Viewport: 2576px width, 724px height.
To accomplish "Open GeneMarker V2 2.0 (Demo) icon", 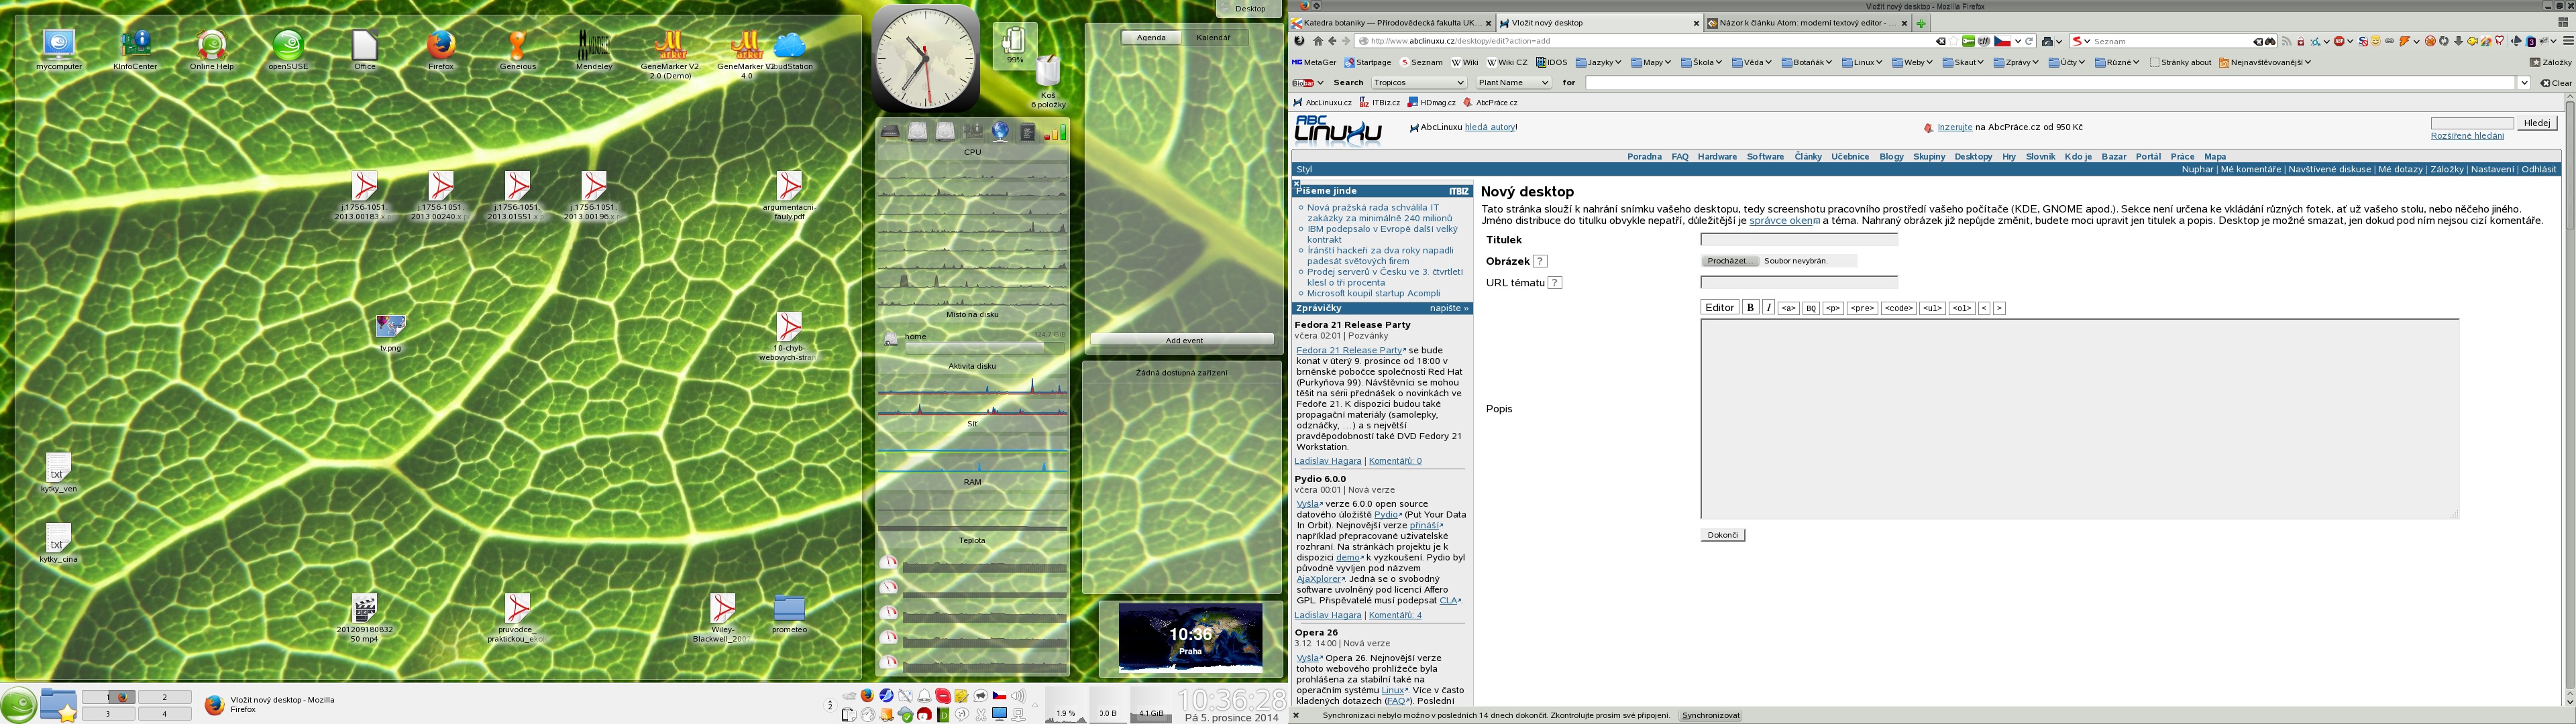I will tap(670, 54).
